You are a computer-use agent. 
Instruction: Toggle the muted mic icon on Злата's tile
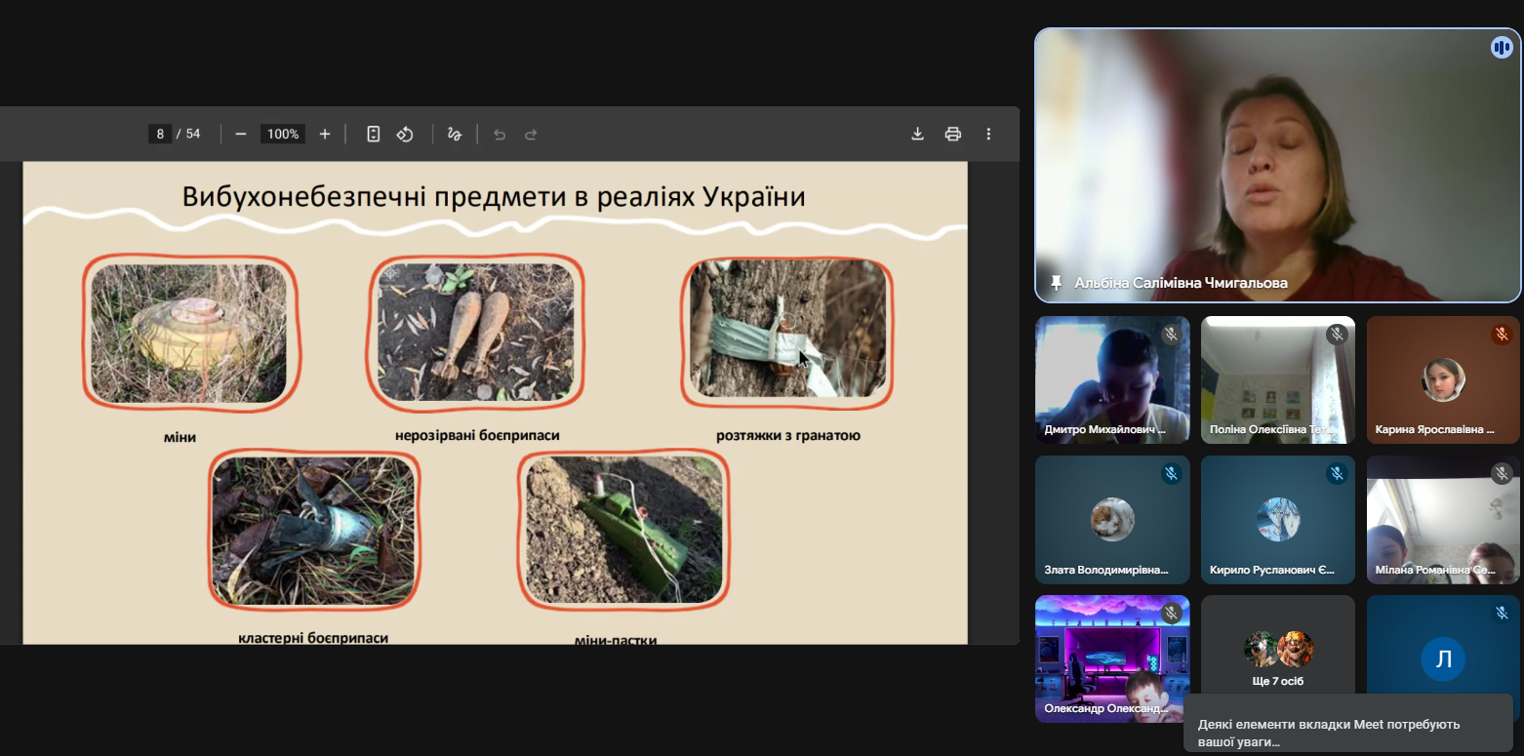(x=1169, y=473)
